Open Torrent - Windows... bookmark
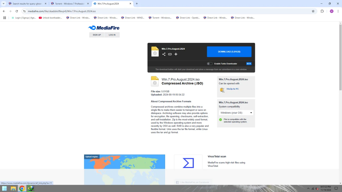This screenshot has width=342, height=192. [160, 18]
